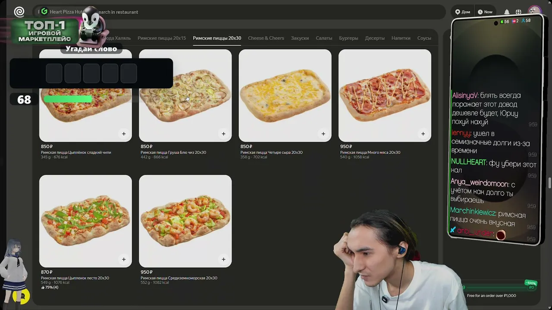
Task: Click the Free for an order over ₽1,000 text
Action: 492,295
